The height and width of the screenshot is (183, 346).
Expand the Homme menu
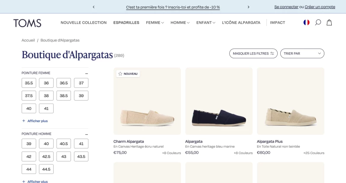180,22
